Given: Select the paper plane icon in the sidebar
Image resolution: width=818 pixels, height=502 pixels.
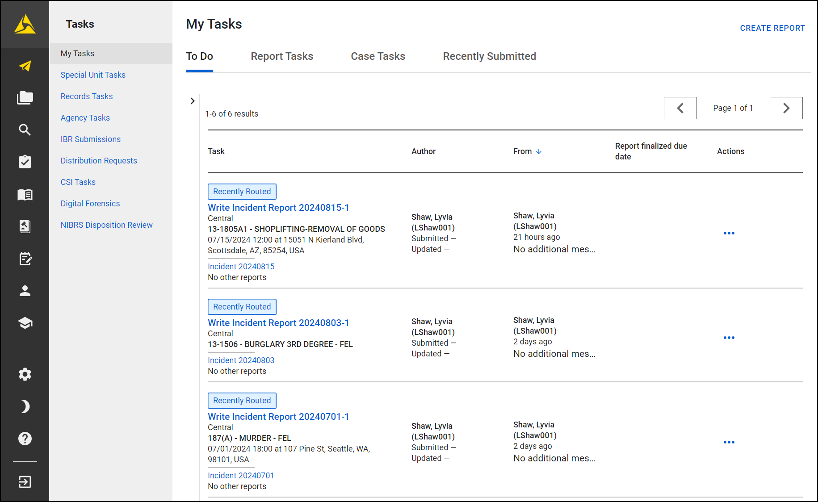Looking at the screenshot, I should point(25,66).
